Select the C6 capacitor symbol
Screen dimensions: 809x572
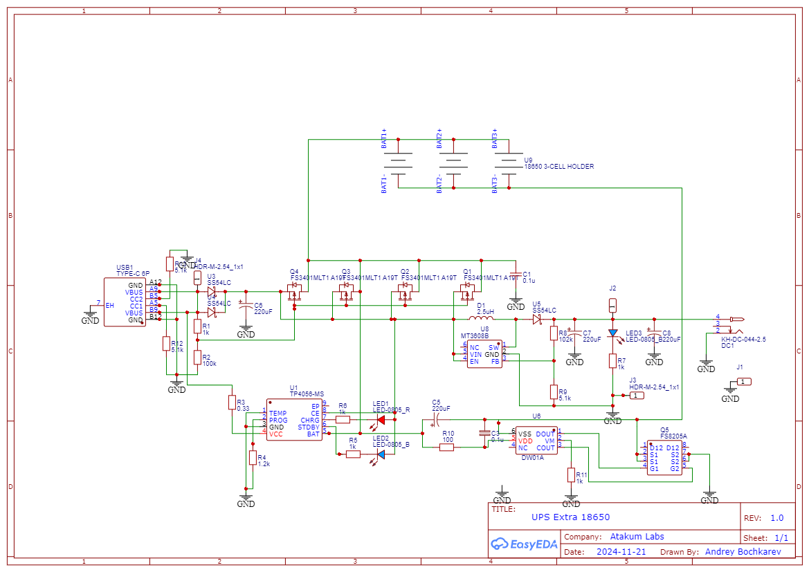(246, 306)
